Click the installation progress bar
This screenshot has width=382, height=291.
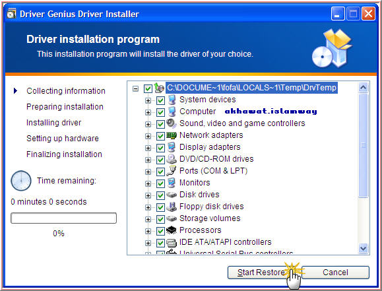point(63,218)
